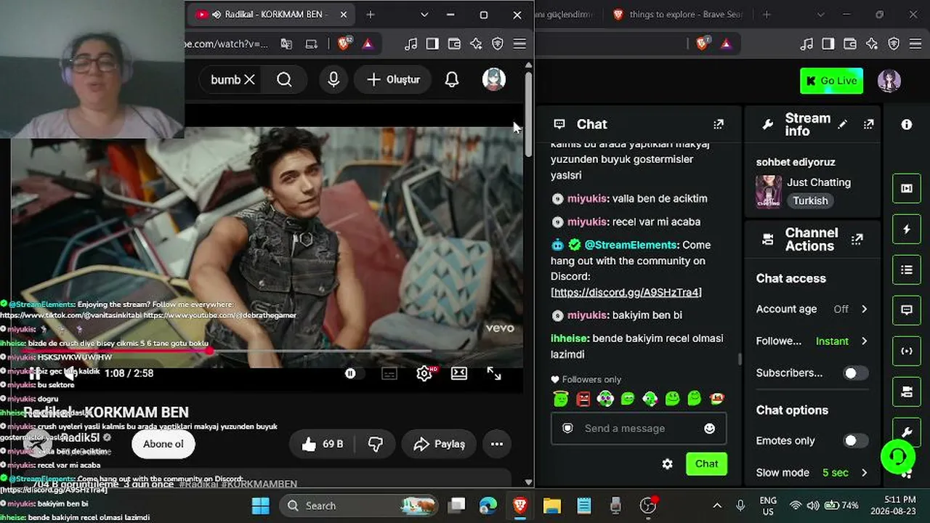Image resolution: width=930 pixels, height=523 pixels.
Task: Toggle the Subscribers chat access switch
Action: point(855,373)
